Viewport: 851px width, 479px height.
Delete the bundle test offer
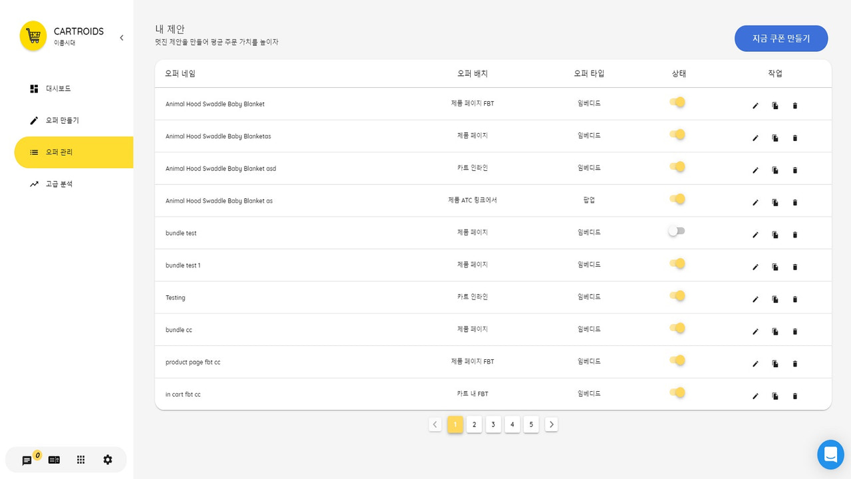coord(794,235)
